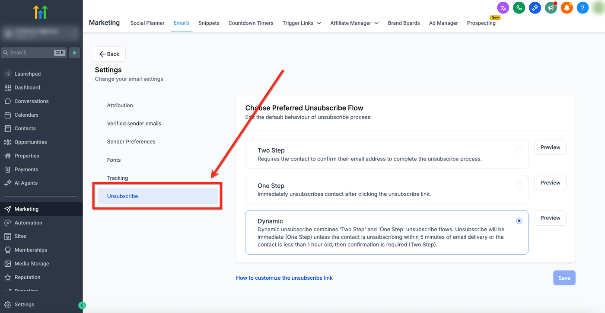Click the Marketing paper plane icon
This screenshot has width=605, height=313.
click(8, 209)
